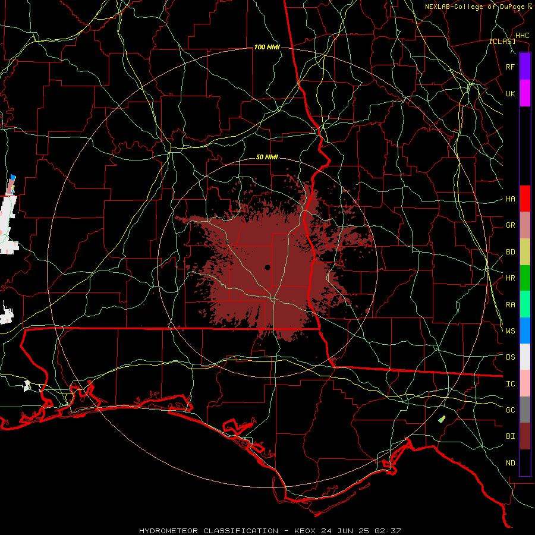Click the light pink IC swatch
The height and width of the screenshot is (535, 535).
tap(525, 383)
